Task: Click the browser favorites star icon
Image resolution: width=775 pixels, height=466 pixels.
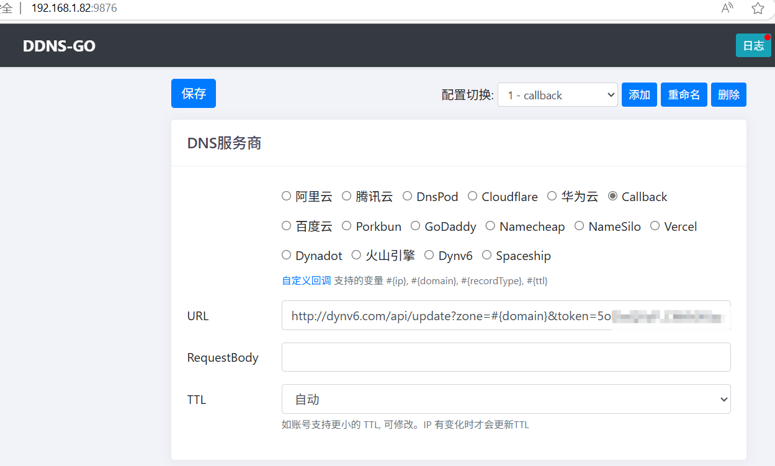Action: point(758,8)
